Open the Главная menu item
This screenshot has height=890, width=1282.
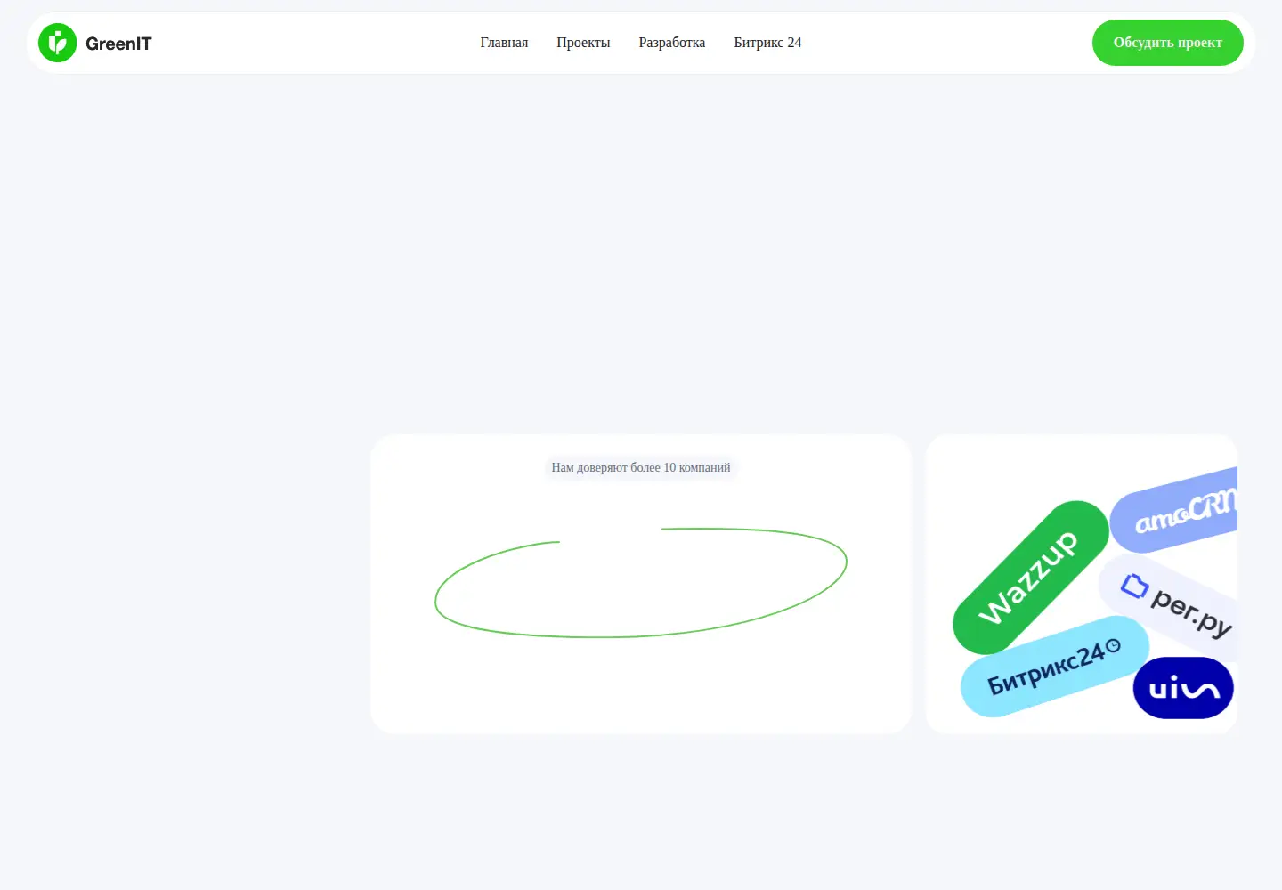pos(504,43)
